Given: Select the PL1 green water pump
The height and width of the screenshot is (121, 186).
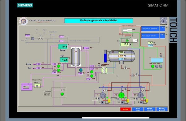Looking at the screenshot, I should click(153, 67).
